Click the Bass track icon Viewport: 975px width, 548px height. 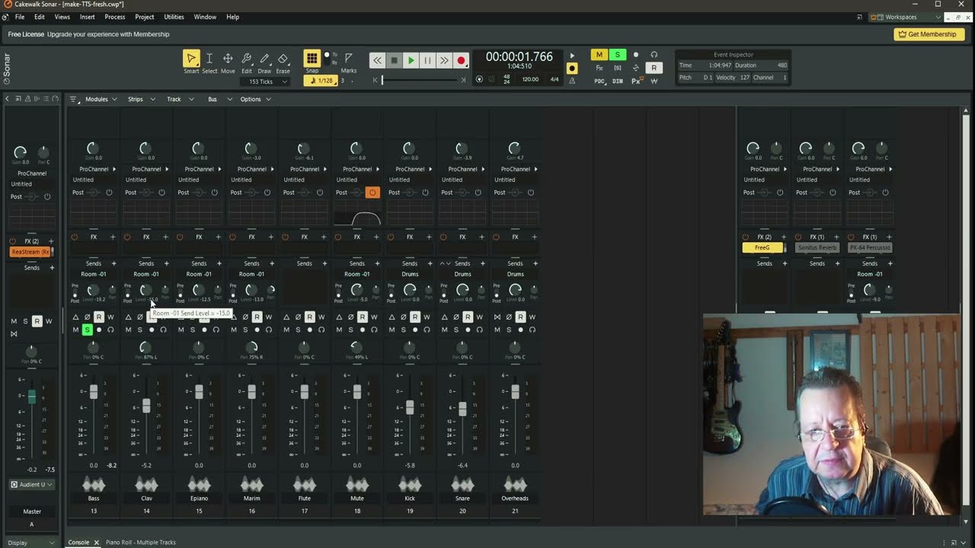pyautogui.click(x=94, y=484)
